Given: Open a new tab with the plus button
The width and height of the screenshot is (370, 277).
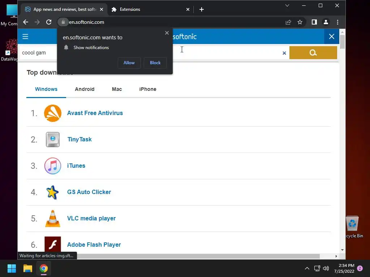Looking at the screenshot, I should point(202,9).
